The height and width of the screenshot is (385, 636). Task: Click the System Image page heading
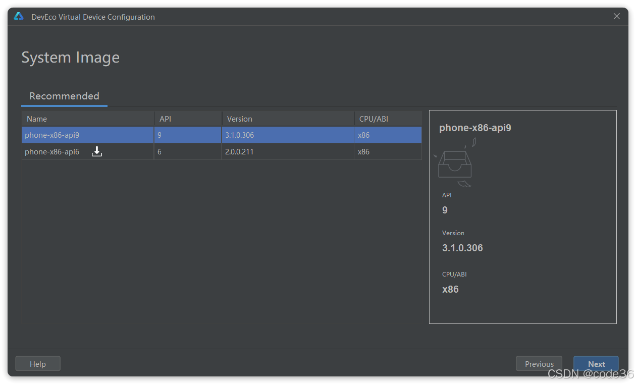pyautogui.click(x=71, y=58)
